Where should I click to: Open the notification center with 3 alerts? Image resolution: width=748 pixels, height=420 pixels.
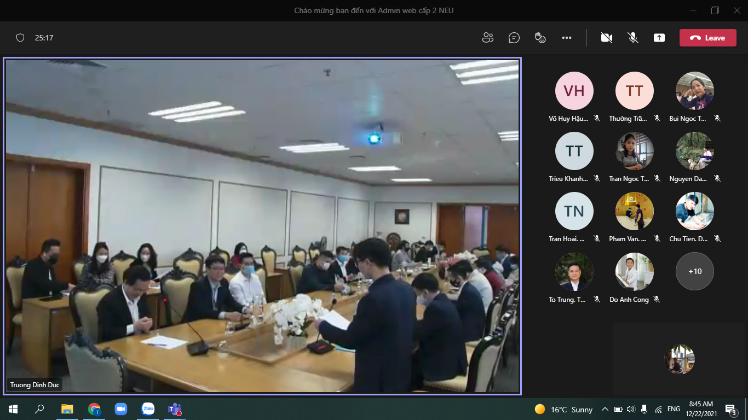click(x=730, y=409)
